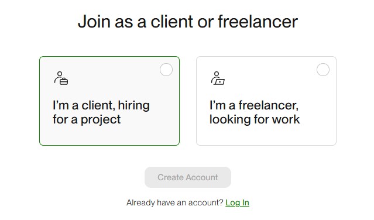Click the word "freelancer" in the page heading
The image size is (374, 220).
point(258,22)
